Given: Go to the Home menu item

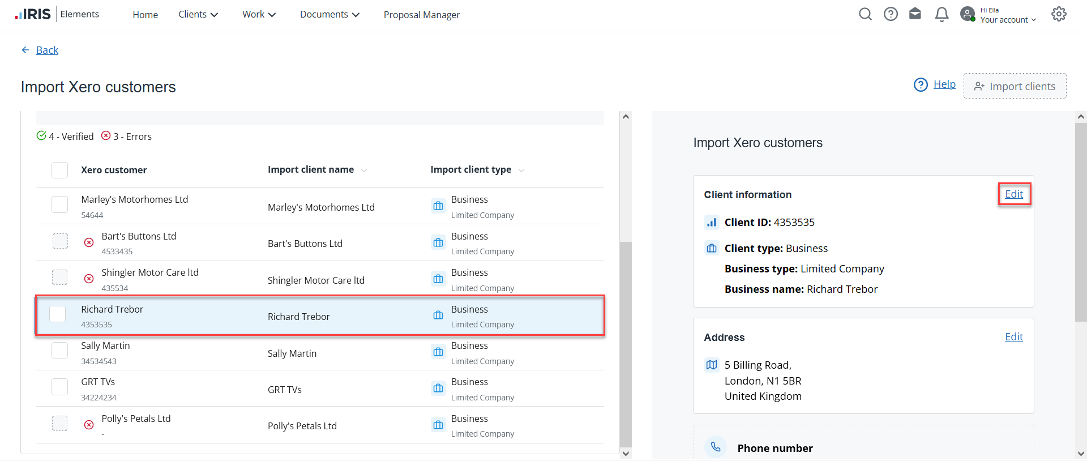Looking at the screenshot, I should (x=145, y=15).
